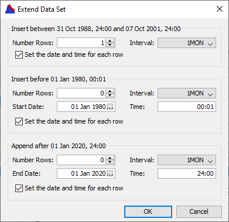
Task: Click the Cancel button
Action: [x=199, y=211]
